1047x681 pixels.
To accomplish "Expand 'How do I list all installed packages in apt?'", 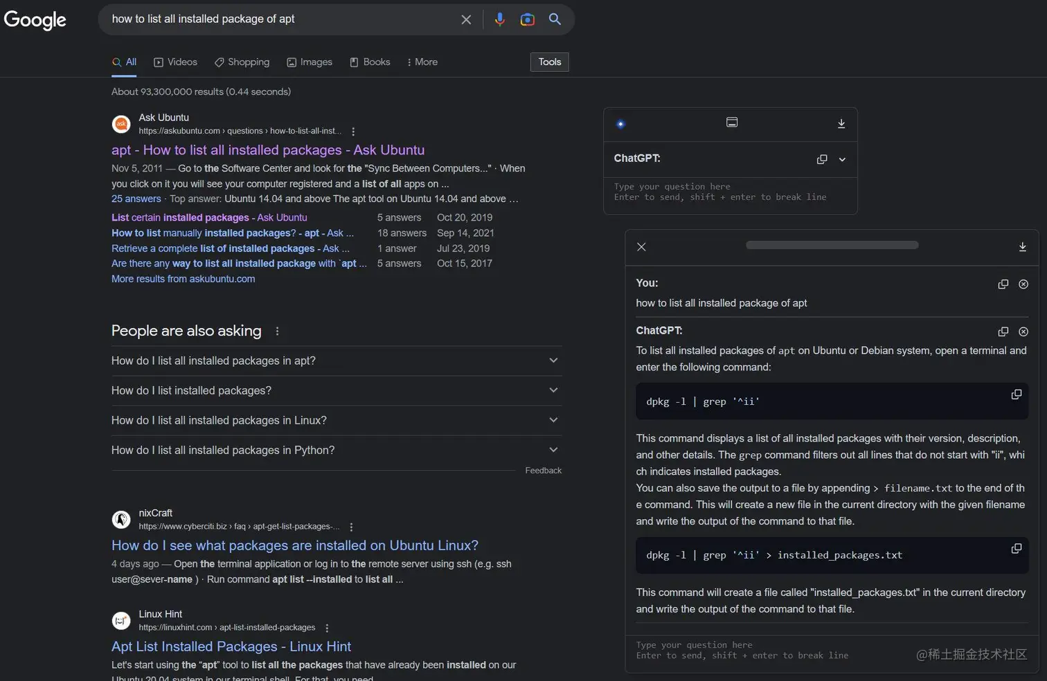I will pyautogui.click(x=337, y=361).
